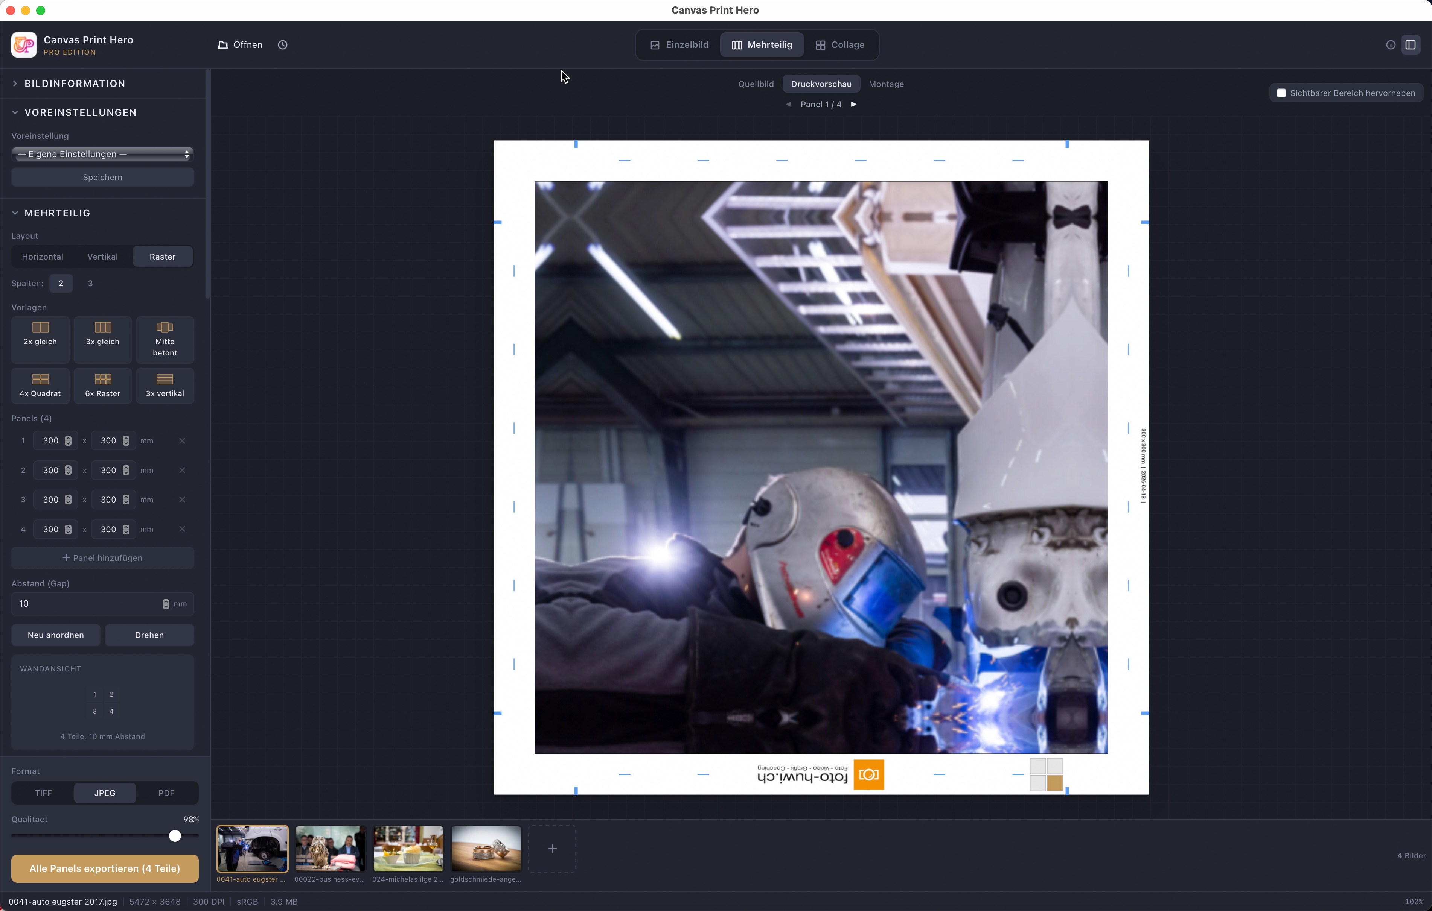Set Spalten to 3
The image size is (1432, 911).
coord(90,284)
